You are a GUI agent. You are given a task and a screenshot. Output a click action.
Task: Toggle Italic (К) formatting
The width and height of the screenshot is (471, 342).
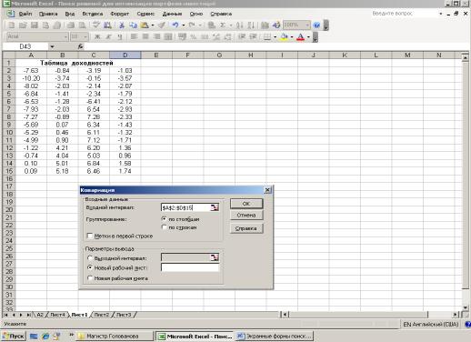click(108, 36)
